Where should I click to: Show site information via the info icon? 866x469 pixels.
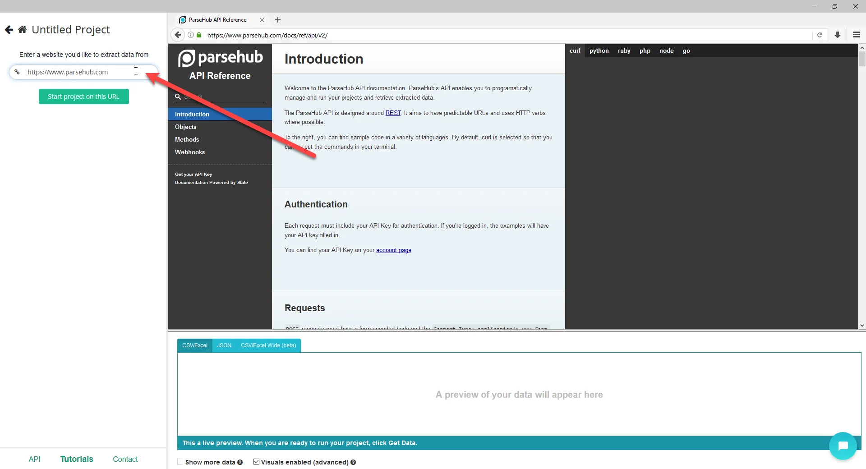pyautogui.click(x=191, y=35)
